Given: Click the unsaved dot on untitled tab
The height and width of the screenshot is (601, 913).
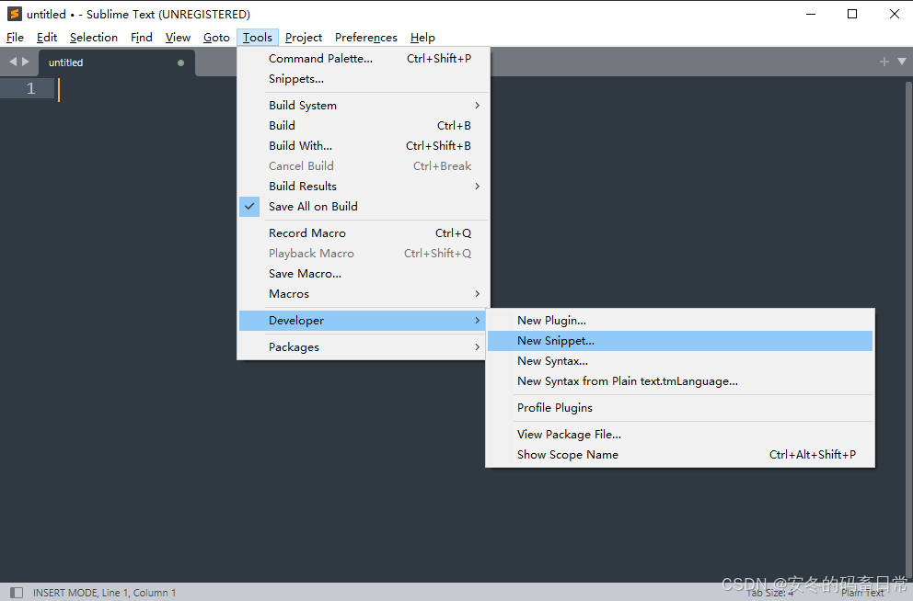Looking at the screenshot, I should [x=181, y=62].
